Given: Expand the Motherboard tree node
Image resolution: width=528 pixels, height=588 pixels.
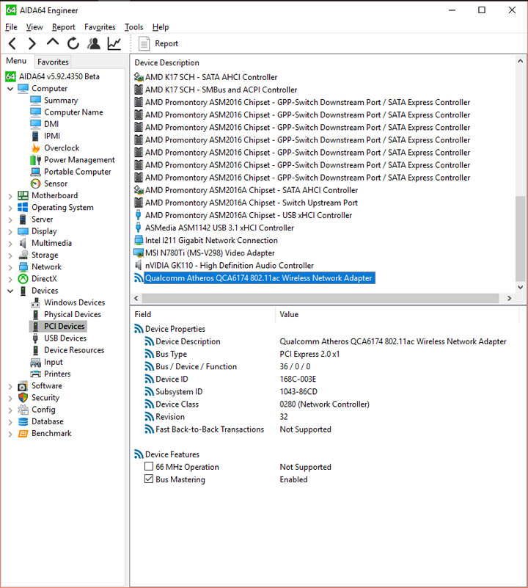Looking at the screenshot, I should tap(10, 196).
